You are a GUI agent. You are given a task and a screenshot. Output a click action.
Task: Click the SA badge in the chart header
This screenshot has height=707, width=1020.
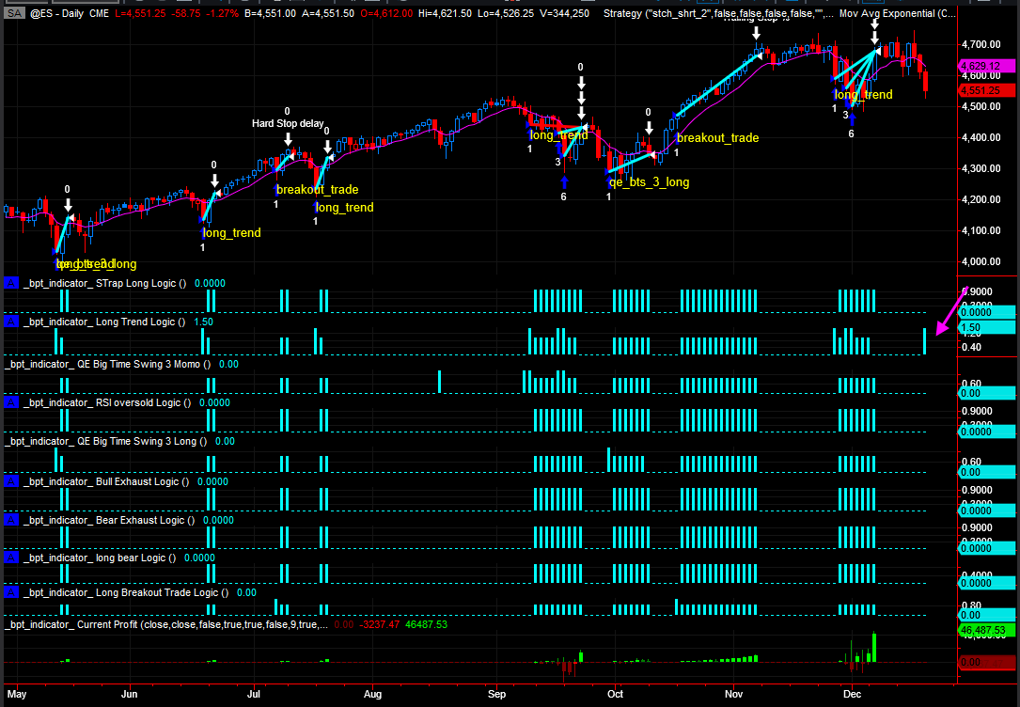pyautogui.click(x=13, y=14)
